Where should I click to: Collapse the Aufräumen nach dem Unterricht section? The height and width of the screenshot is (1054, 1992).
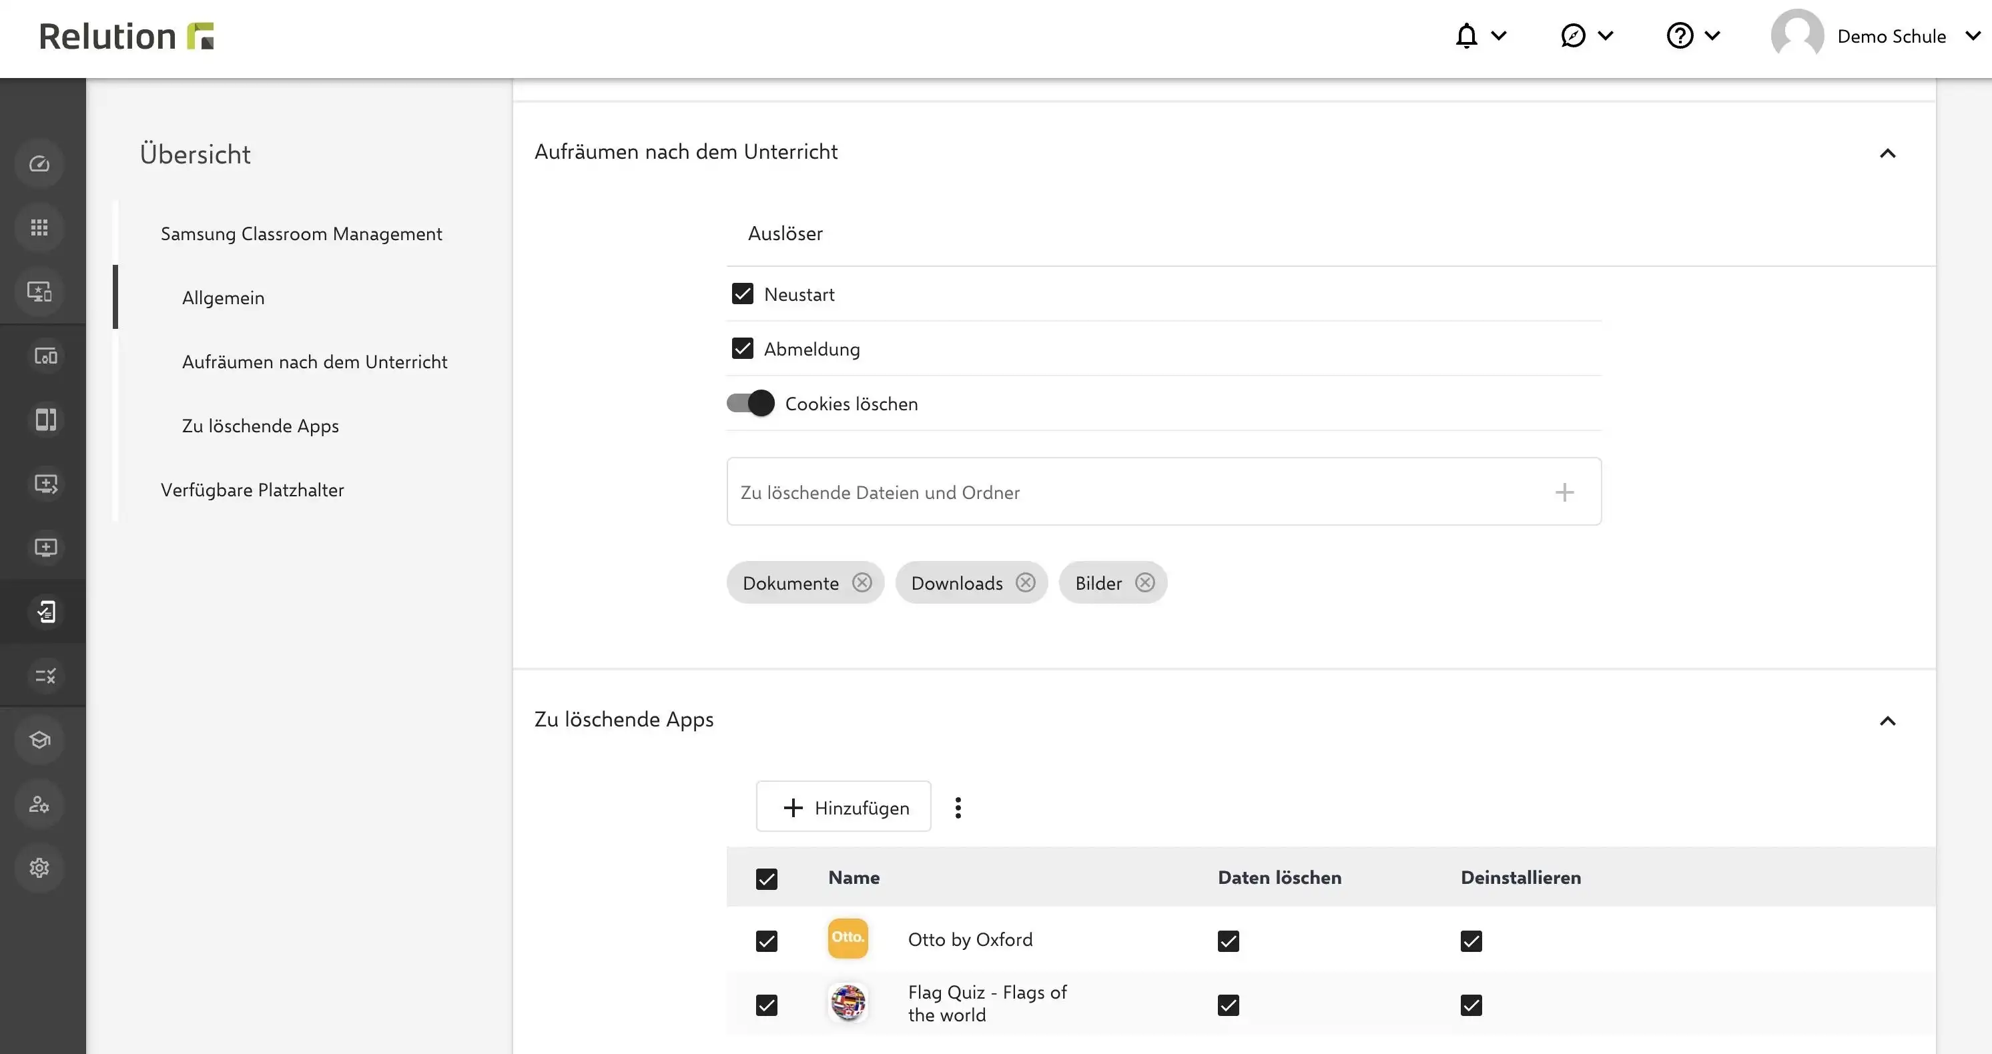point(1888,153)
